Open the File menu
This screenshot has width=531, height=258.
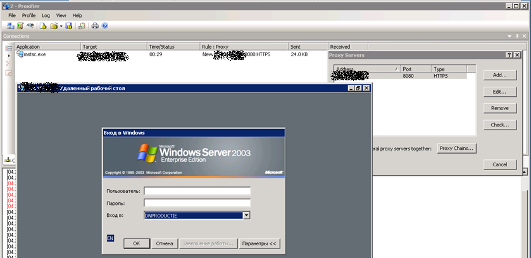tap(12, 16)
